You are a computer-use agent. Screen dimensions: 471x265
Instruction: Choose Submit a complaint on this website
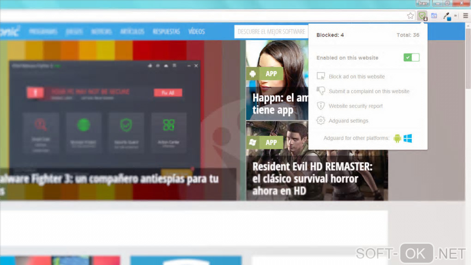(369, 91)
